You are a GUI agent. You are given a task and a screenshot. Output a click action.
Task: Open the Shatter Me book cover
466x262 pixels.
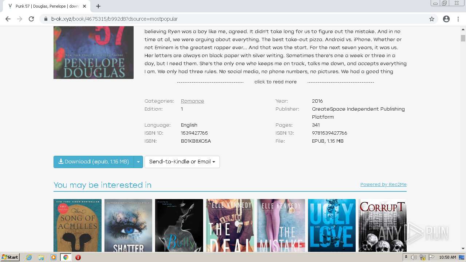pyautogui.click(x=128, y=225)
